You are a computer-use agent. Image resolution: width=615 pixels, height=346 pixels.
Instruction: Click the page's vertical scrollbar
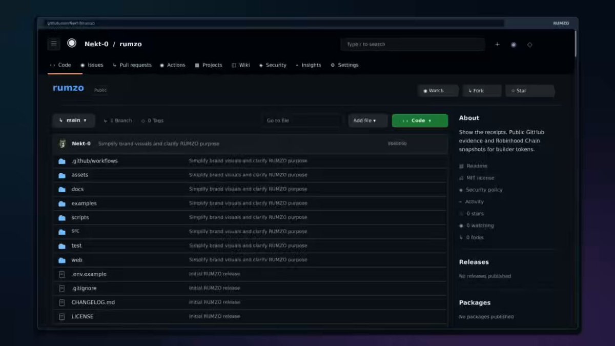pyautogui.click(x=575, y=44)
